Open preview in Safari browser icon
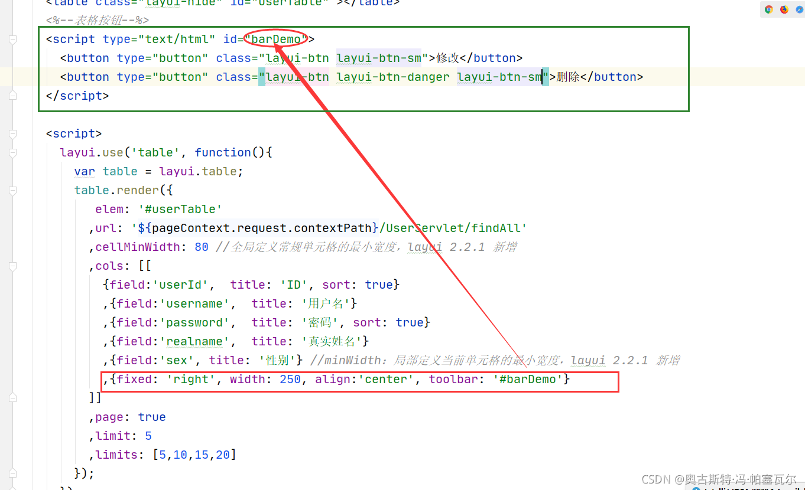 799,9
